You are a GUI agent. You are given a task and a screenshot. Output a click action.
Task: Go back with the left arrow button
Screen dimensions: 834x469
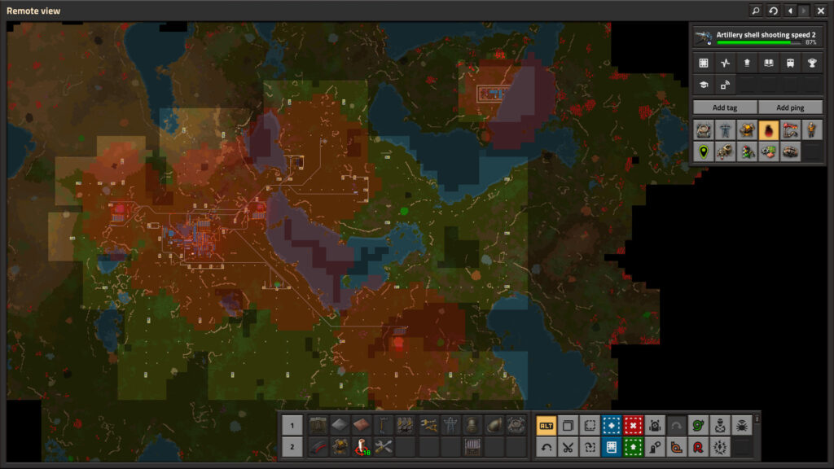click(790, 11)
